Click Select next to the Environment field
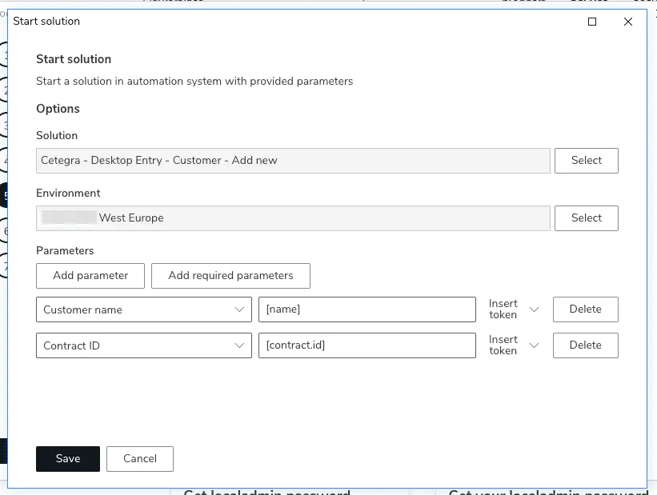The width and height of the screenshot is (657, 495). [x=586, y=218]
